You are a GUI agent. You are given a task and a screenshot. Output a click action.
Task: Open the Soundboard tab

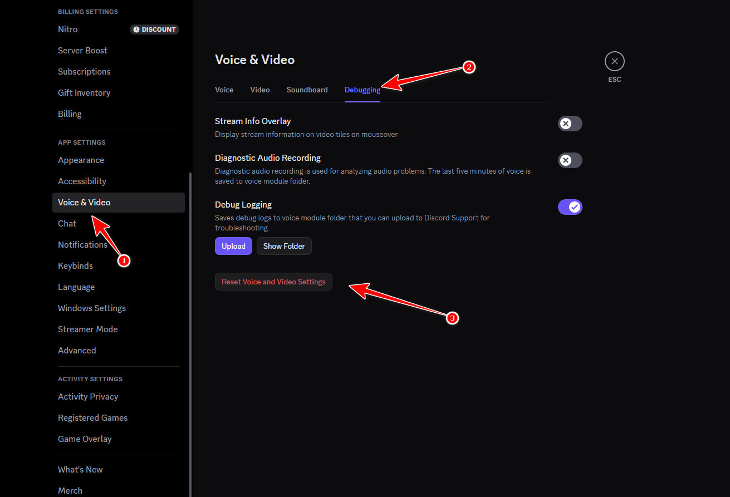[x=307, y=90]
